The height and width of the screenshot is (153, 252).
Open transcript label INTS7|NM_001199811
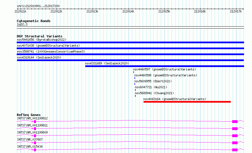click(32, 125)
